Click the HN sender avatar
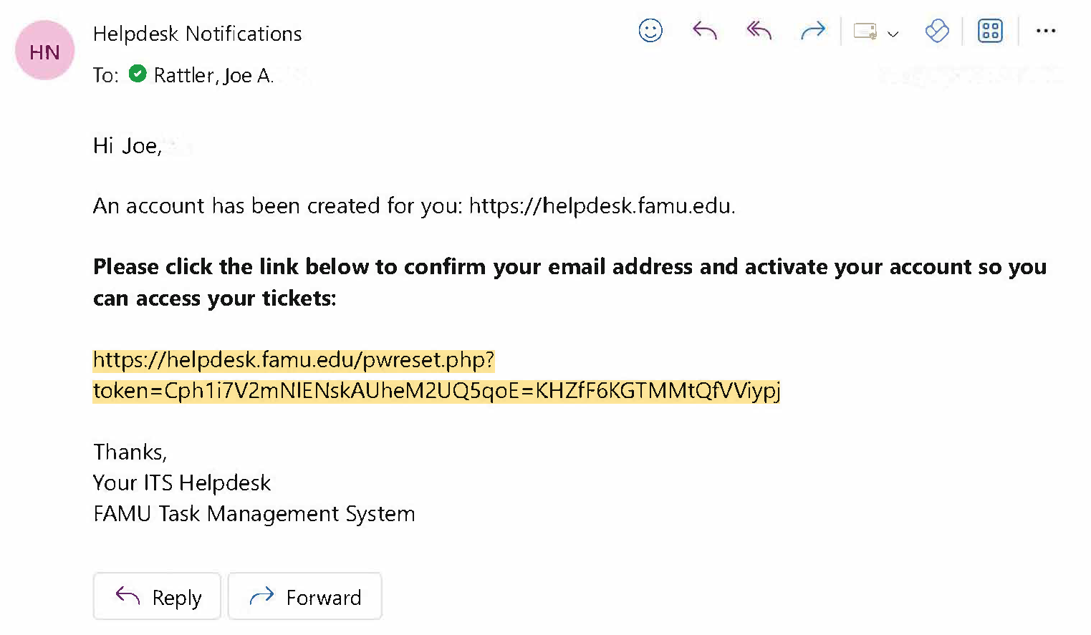1091x635 pixels. click(44, 51)
